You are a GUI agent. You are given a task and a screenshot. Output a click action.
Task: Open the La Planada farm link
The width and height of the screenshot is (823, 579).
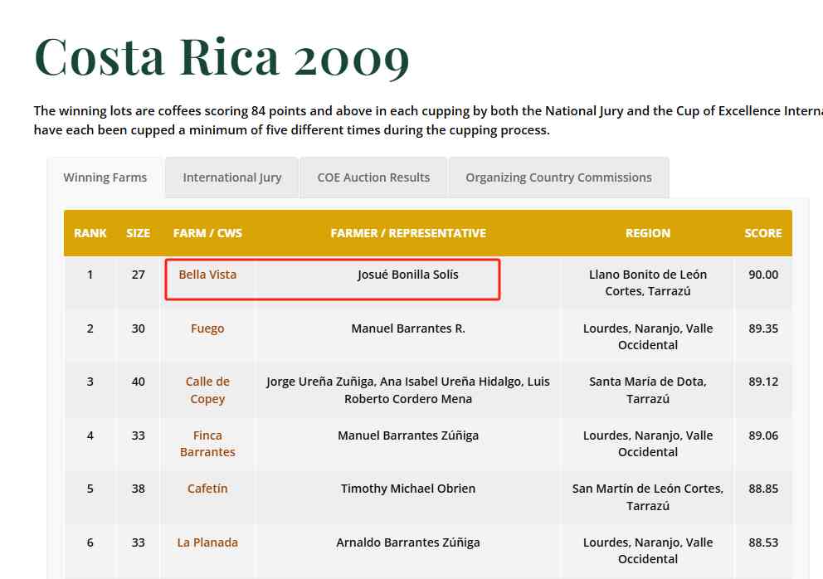[x=207, y=543]
